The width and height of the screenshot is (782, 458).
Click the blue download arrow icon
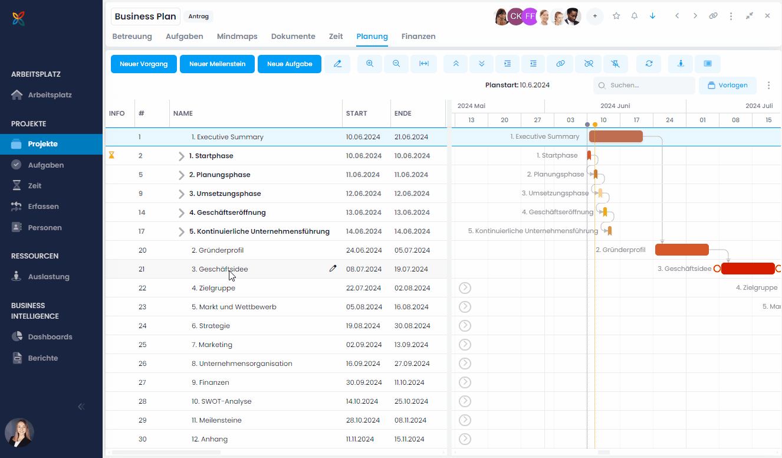tap(652, 16)
